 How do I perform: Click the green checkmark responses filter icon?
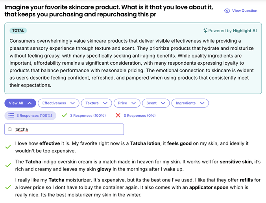(x=65, y=116)
